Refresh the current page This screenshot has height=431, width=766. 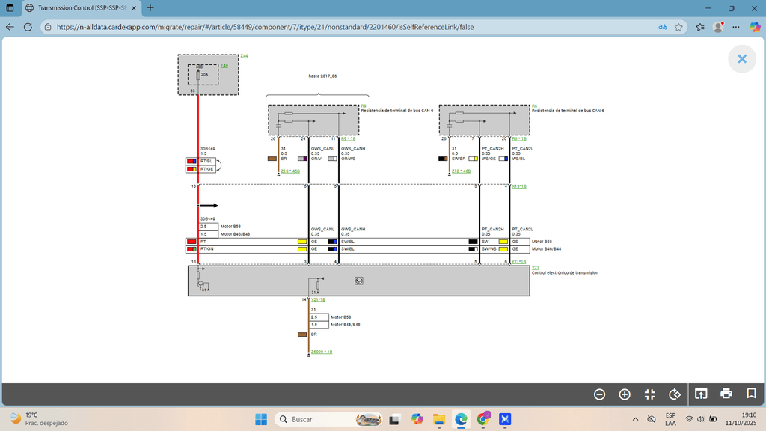(x=28, y=26)
